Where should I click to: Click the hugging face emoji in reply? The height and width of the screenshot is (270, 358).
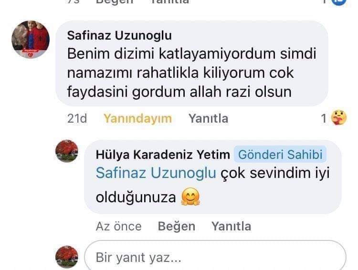[190, 197]
